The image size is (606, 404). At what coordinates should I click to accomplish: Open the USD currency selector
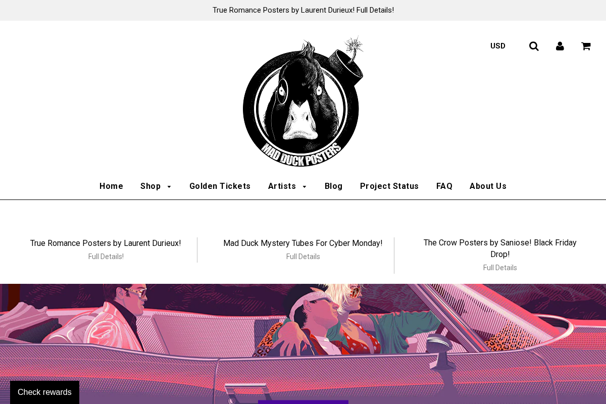tap(498, 46)
